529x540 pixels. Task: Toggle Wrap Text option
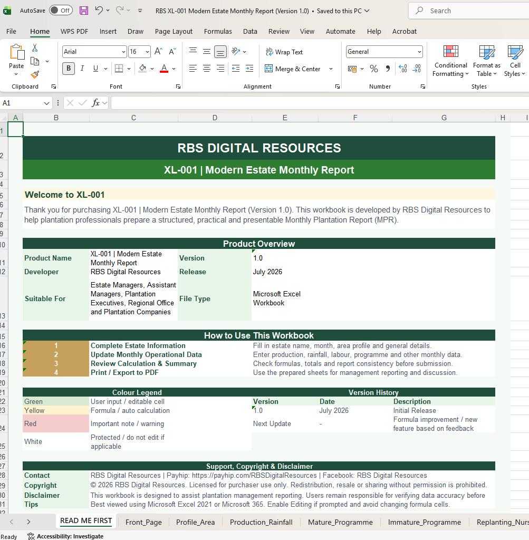[x=284, y=52]
